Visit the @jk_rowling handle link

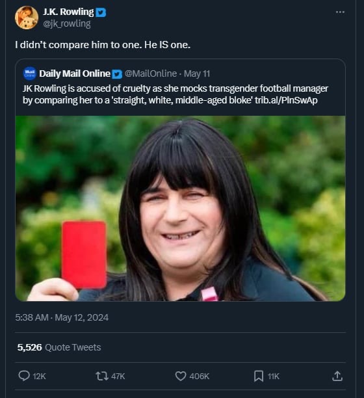[x=67, y=24]
